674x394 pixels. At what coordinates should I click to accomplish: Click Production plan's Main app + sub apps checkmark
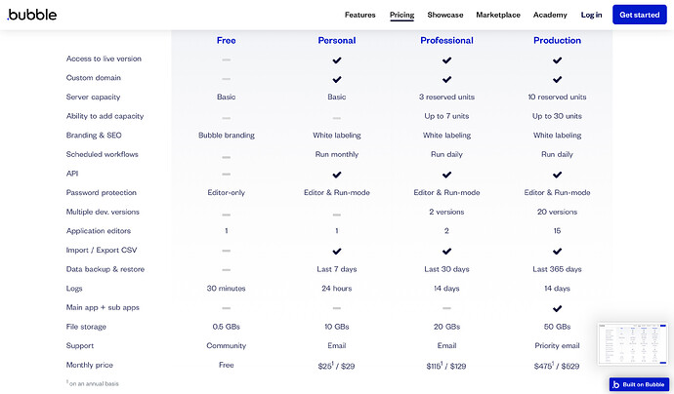click(557, 308)
